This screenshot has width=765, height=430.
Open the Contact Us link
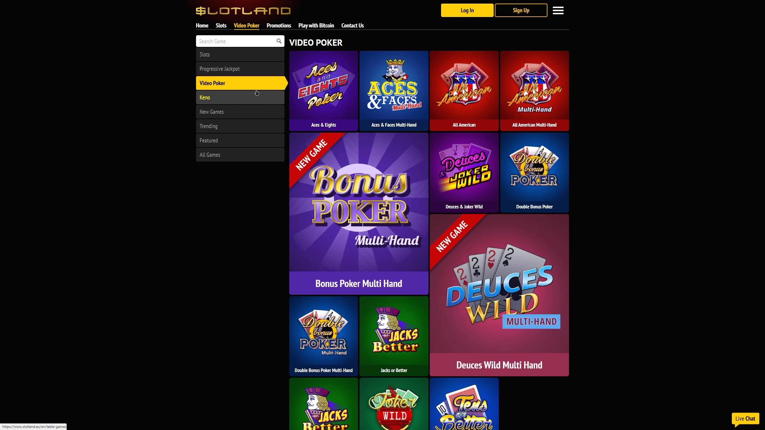352,26
